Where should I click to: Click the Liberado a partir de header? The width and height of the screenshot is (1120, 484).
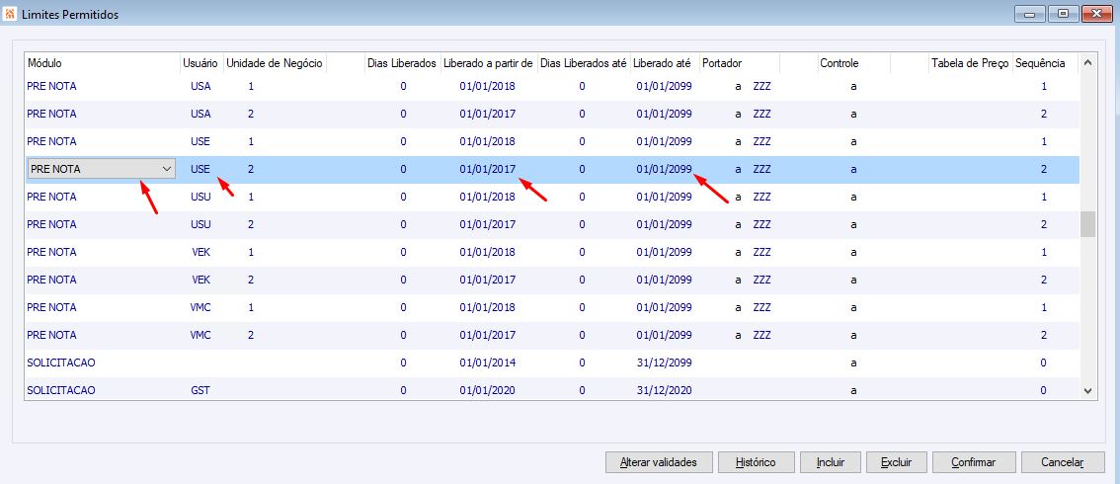click(x=488, y=63)
